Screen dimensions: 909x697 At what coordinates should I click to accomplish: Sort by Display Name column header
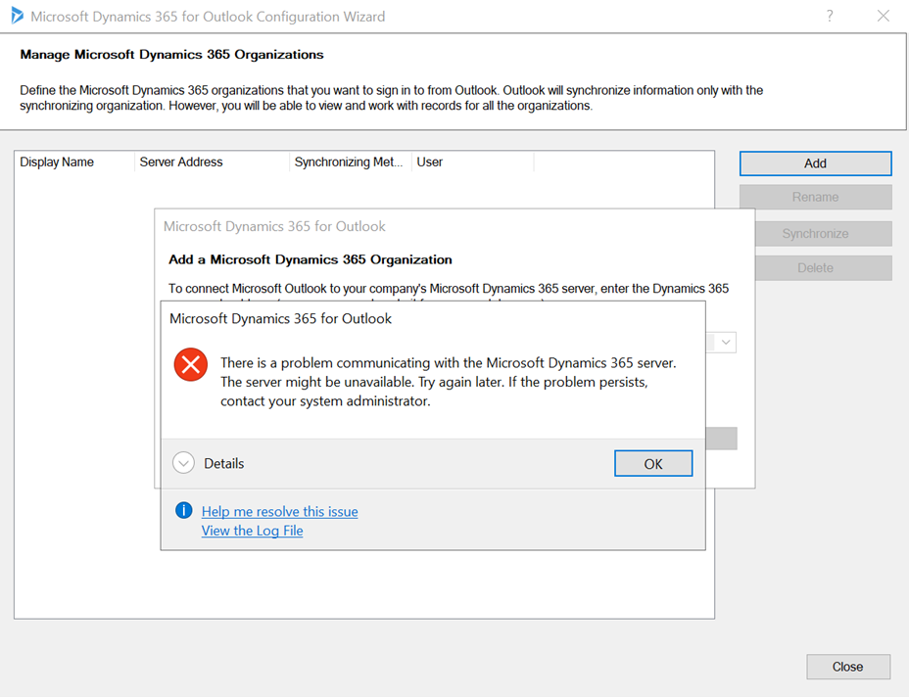pos(74,163)
